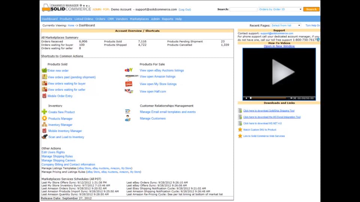
Task: Open the Admin menu
Action: (x=155, y=19)
